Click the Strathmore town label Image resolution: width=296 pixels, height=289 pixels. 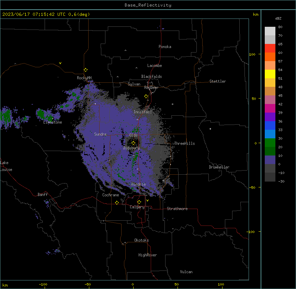[x=177, y=209]
